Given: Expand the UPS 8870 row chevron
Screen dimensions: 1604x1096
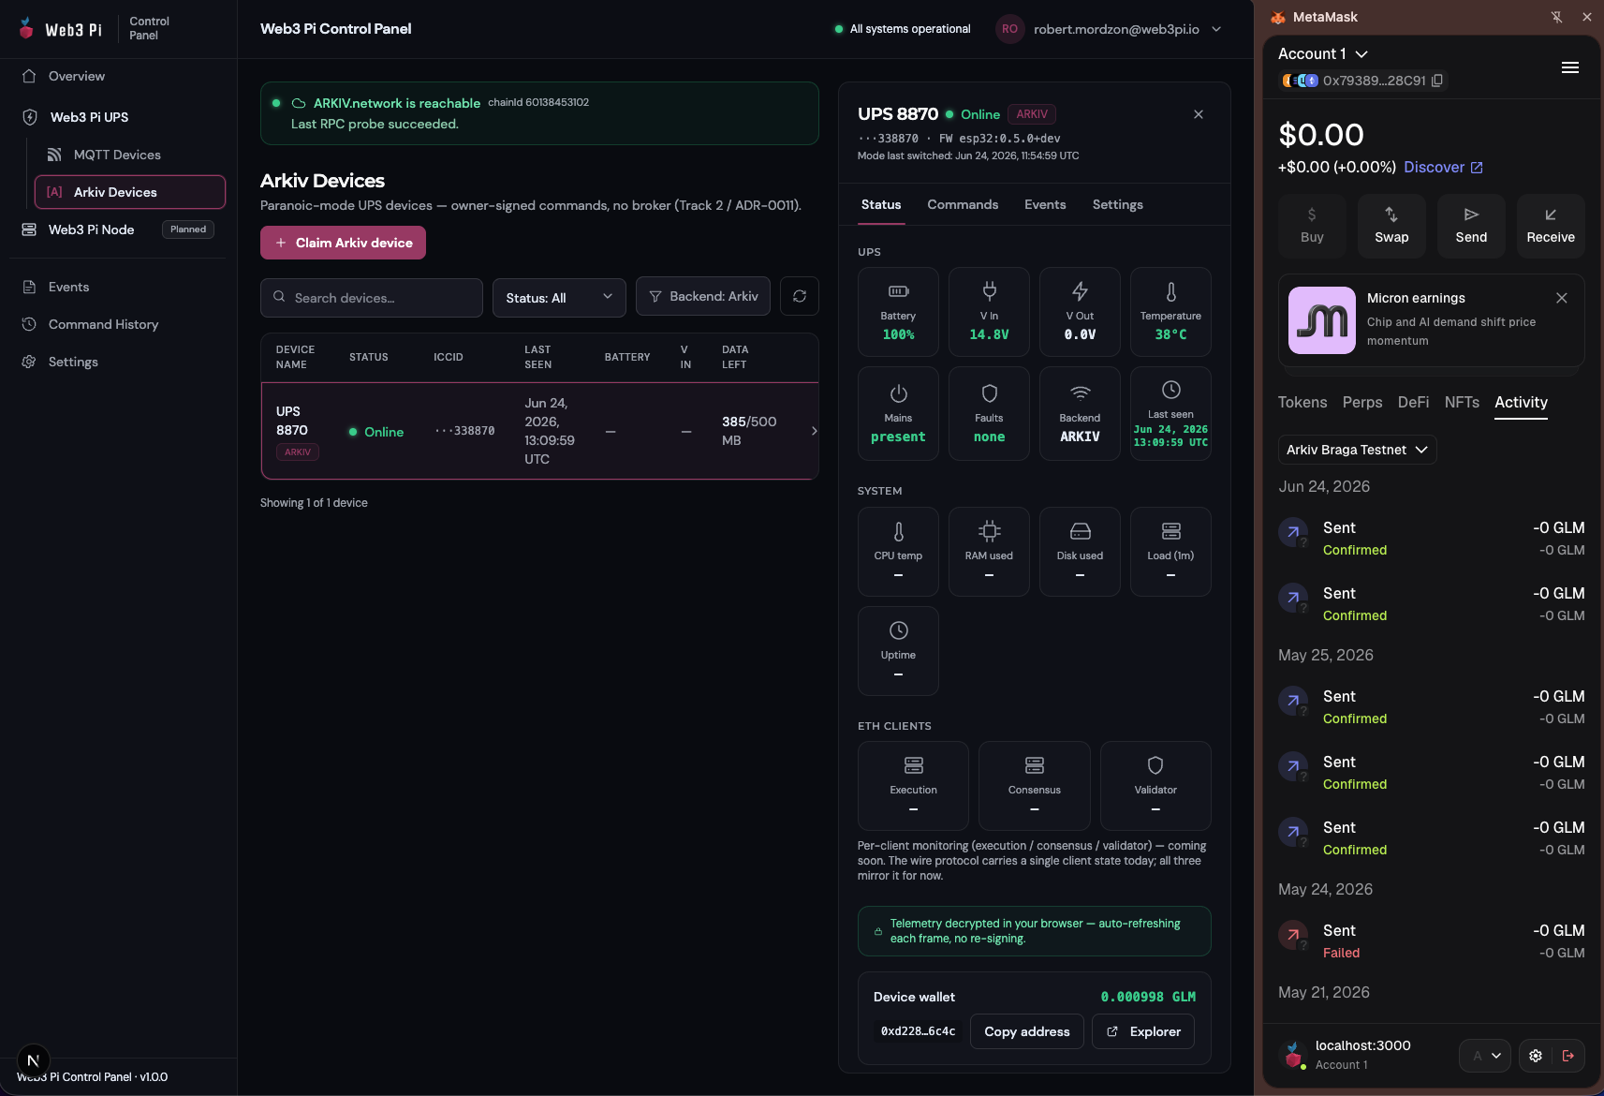Looking at the screenshot, I should [x=814, y=431].
